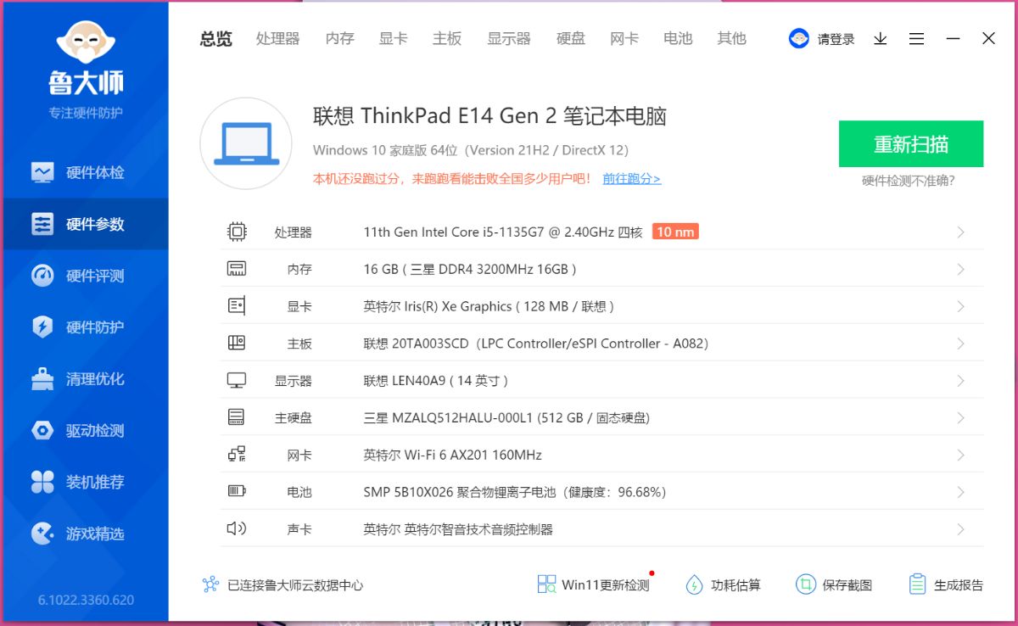This screenshot has width=1018, height=626.
Task: Switch to the 网卡 tab
Action: 624,38
